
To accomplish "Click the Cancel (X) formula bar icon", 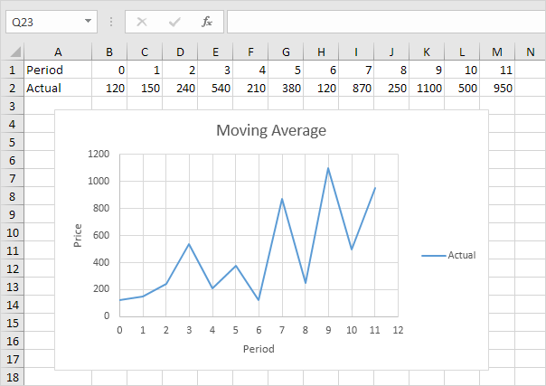I will (x=141, y=21).
